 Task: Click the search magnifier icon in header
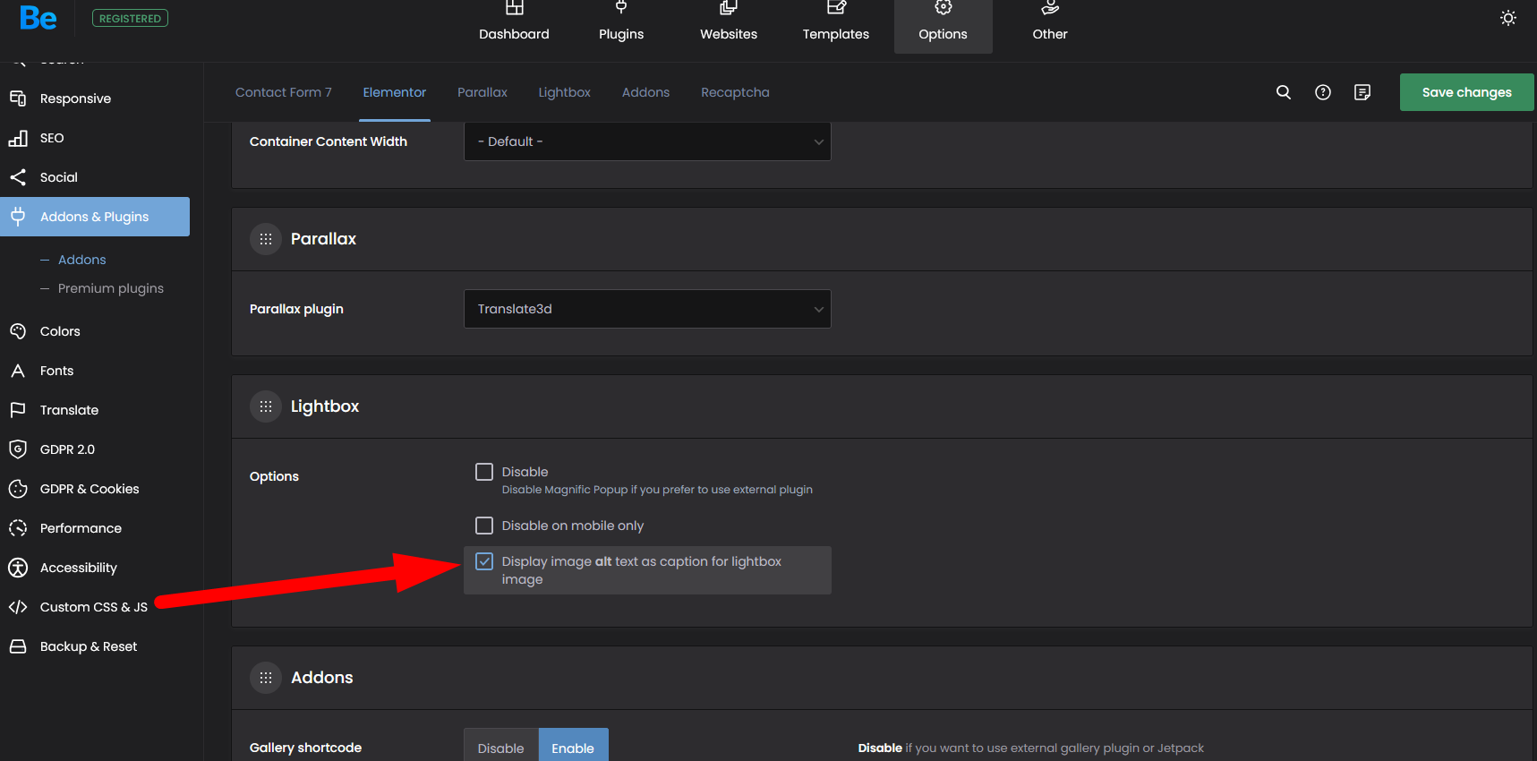pos(1283,92)
